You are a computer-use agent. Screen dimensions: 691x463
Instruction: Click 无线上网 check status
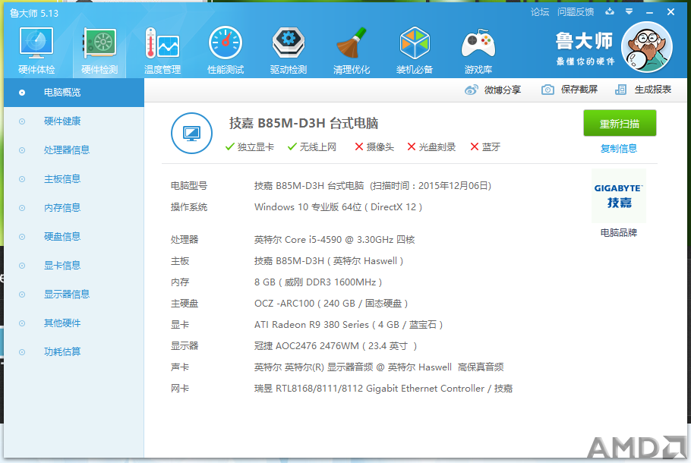coord(312,147)
